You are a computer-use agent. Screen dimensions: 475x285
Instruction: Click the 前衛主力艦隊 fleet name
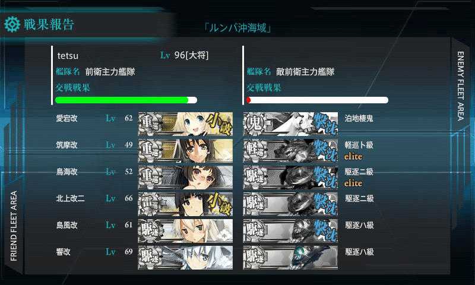click(x=110, y=72)
